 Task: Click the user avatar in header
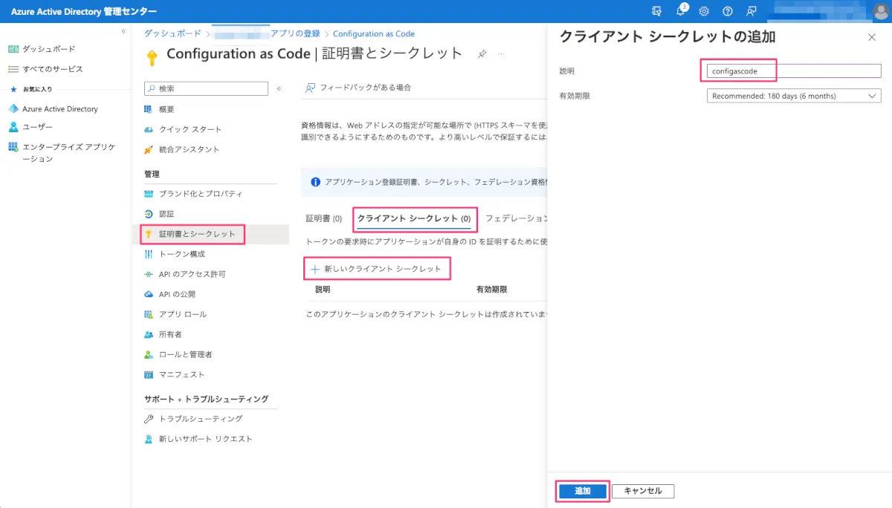click(x=881, y=11)
